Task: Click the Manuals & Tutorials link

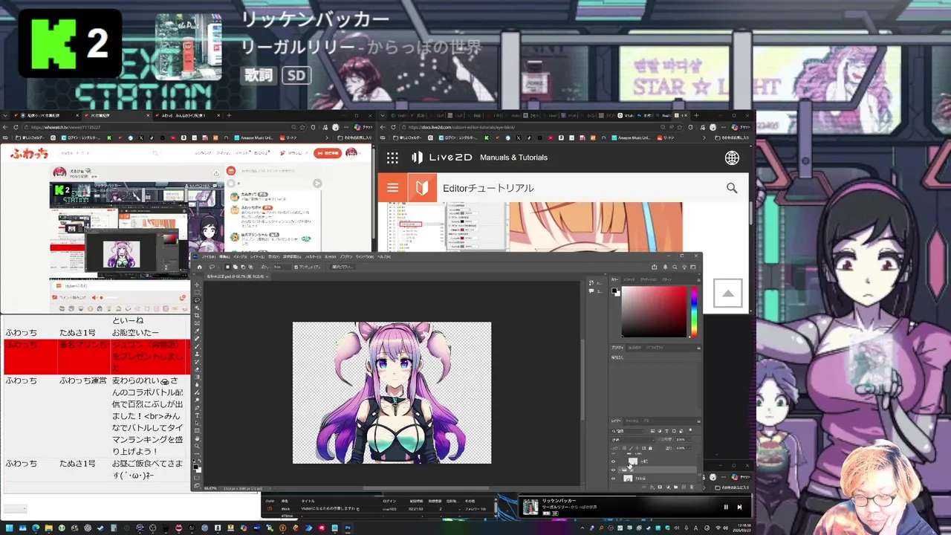Action: click(513, 158)
